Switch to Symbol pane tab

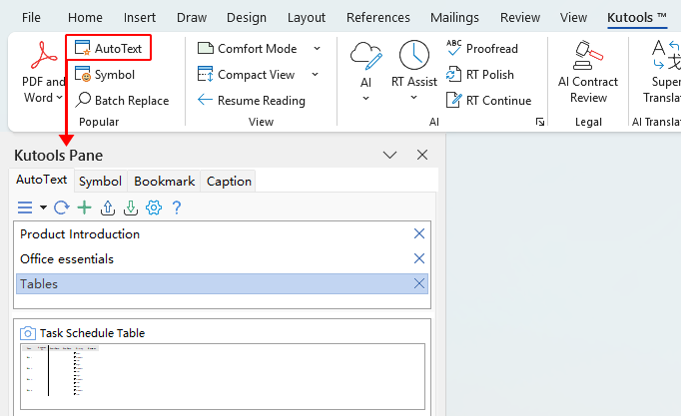tap(100, 182)
